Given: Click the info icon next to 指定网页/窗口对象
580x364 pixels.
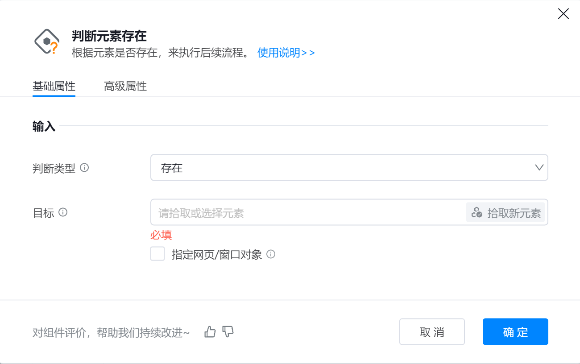Looking at the screenshot, I should click(271, 254).
